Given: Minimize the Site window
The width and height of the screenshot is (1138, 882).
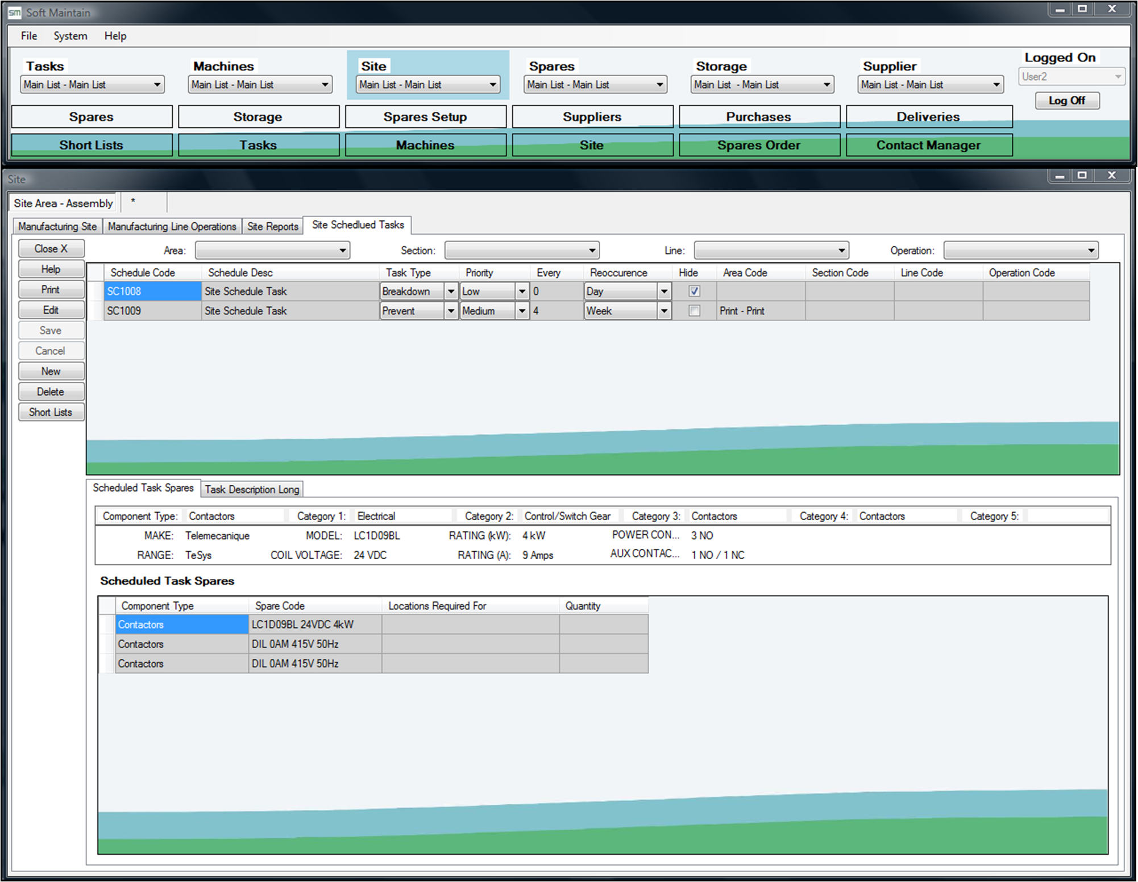Looking at the screenshot, I should pyautogui.click(x=1060, y=176).
